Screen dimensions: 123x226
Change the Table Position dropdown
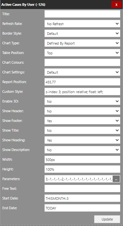82,53
